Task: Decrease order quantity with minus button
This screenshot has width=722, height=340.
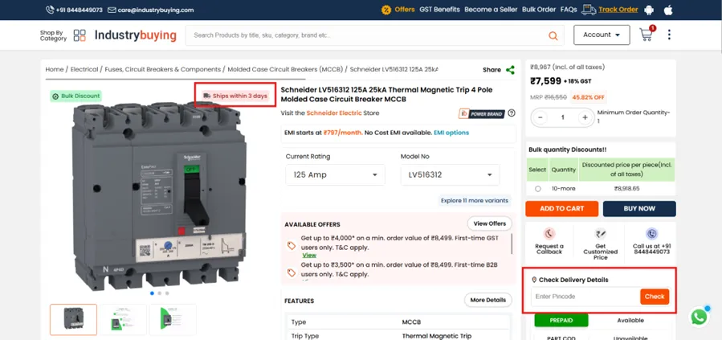Action: click(540, 117)
